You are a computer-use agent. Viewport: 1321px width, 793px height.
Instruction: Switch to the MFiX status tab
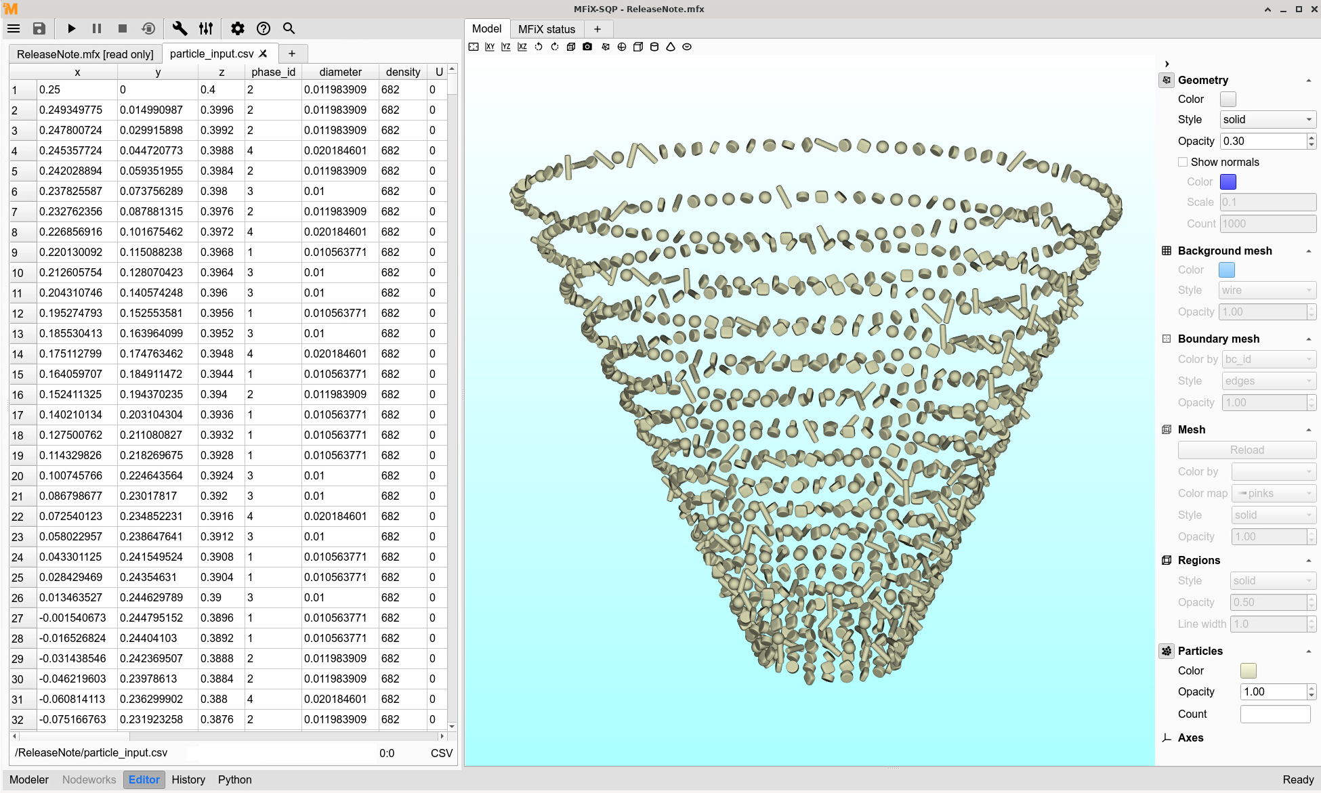pyautogui.click(x=546, y=29)
